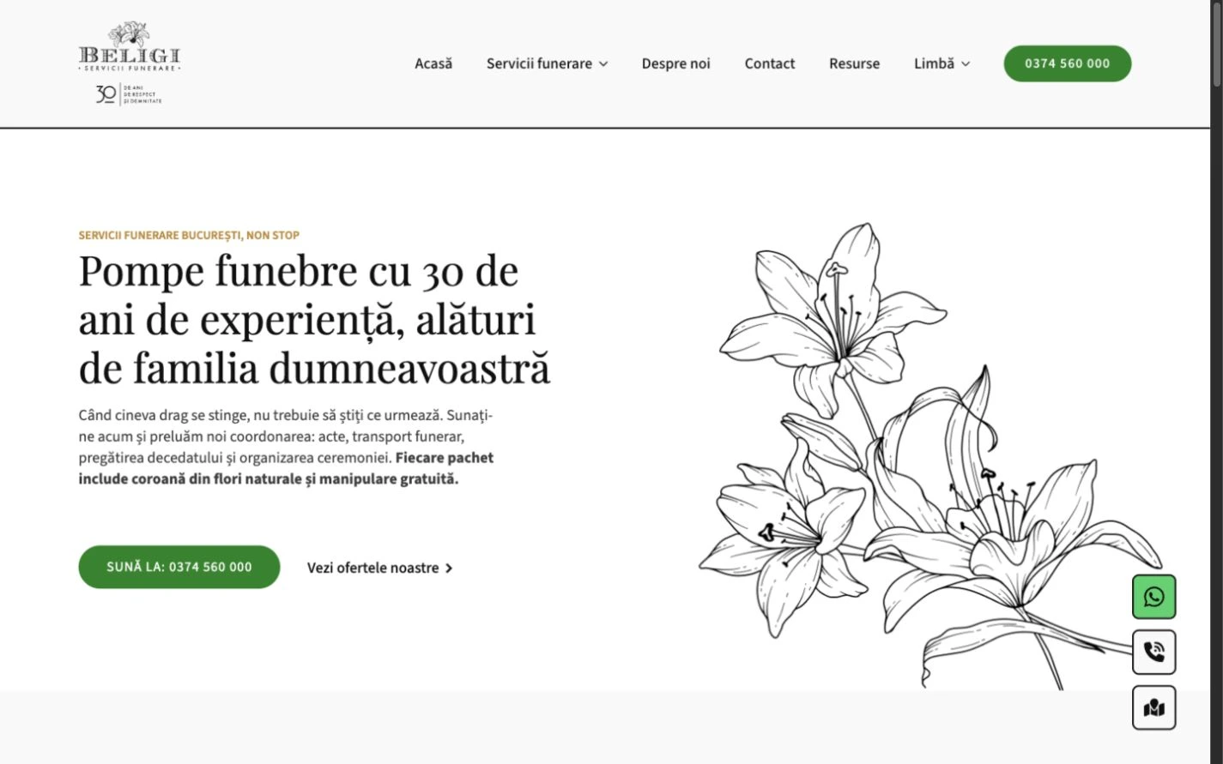Screen dimensions: 1223x764
Task: Click the lily flowers illustration
Action: (931, 456)
